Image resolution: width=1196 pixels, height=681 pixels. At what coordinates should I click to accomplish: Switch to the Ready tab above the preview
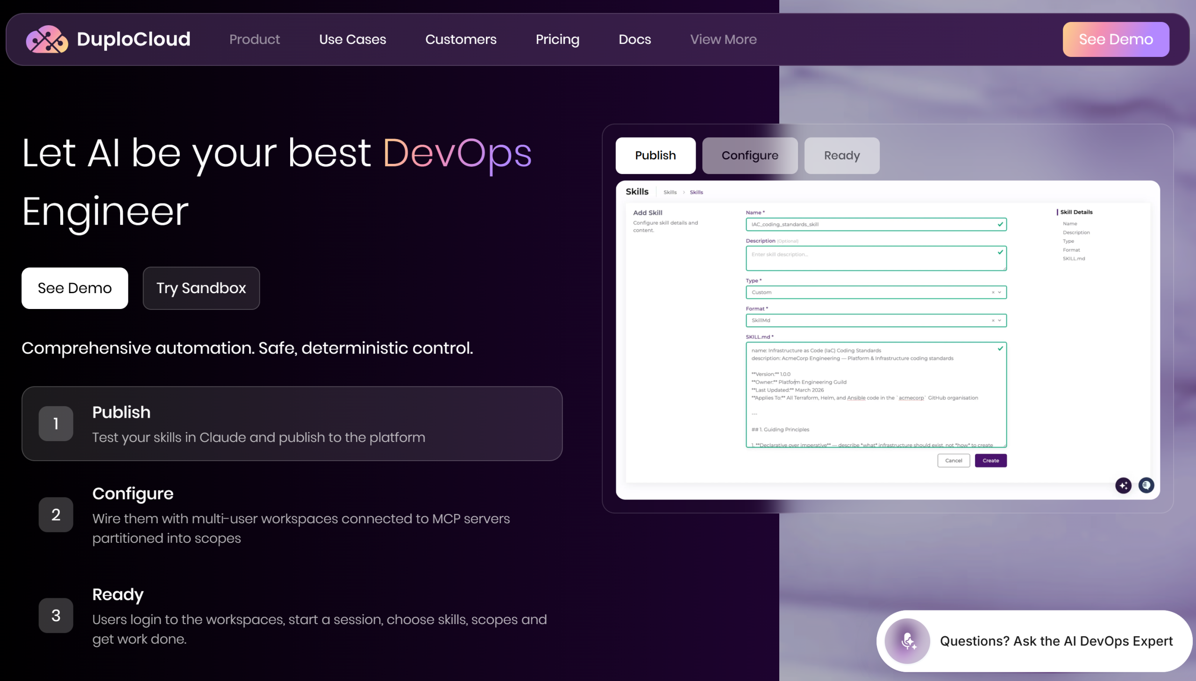click(x=842, y=156)
